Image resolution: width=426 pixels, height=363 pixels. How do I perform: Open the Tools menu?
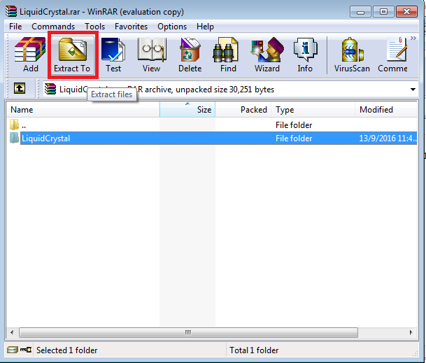(95, 27)
